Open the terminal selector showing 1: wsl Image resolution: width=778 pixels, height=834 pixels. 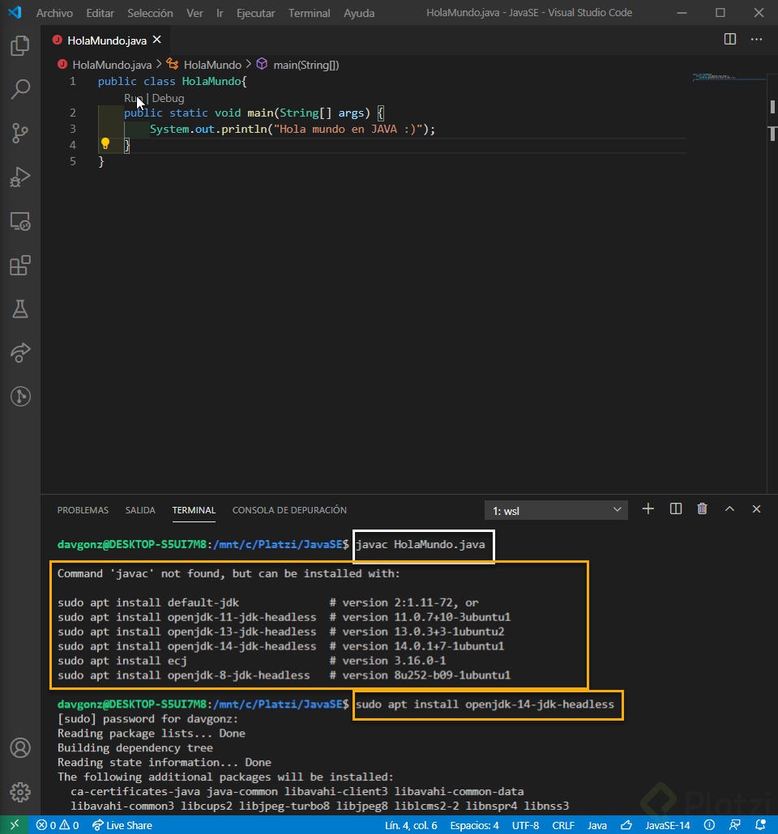[x=556, y=509]
